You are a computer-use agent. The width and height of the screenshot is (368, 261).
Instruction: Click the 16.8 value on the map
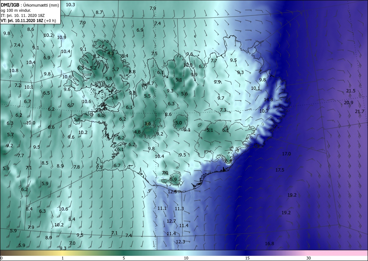[x=269, y=244]
